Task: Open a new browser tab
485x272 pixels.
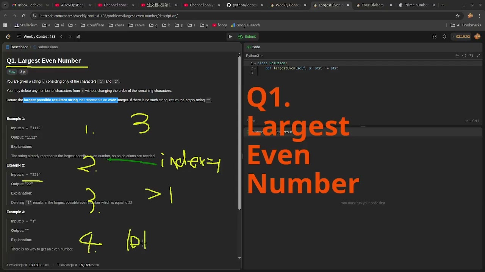Action: (443, 5)
